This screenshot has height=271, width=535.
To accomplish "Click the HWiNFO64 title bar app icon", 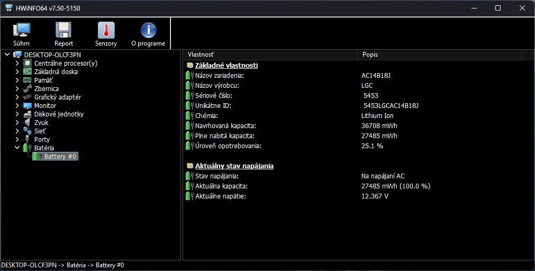I will (9, 8).
